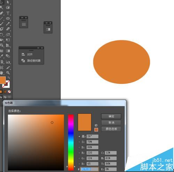Image resolution: width=174 pixels, height=172 pixels.
Task: Select the Direct Selection arrow tool
Action: 8,2
